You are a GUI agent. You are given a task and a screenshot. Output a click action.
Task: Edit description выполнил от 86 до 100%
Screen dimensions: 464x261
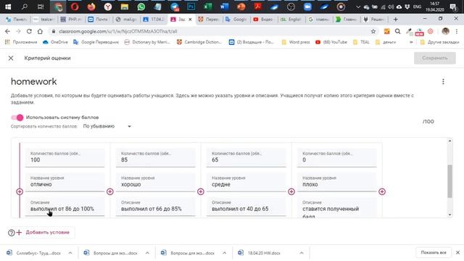tap(65, 207)
